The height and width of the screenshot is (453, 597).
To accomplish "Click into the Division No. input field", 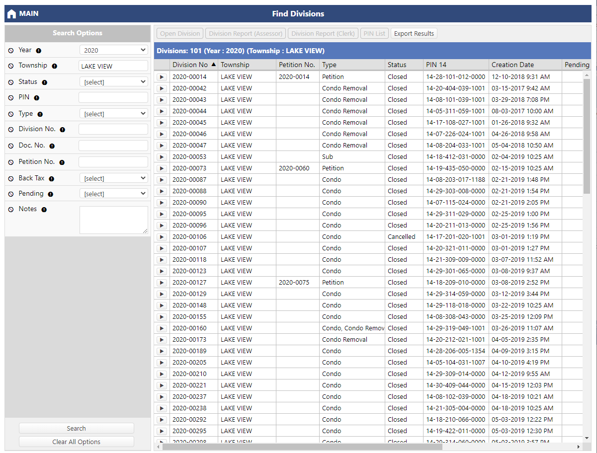I will pyautogui.click(x=113, y=129).
